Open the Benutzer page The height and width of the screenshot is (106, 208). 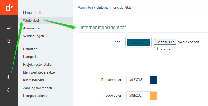[30, 49]
